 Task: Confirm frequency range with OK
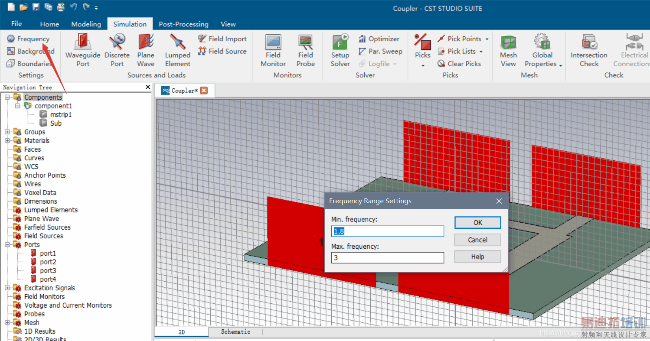tap(477, 223)
